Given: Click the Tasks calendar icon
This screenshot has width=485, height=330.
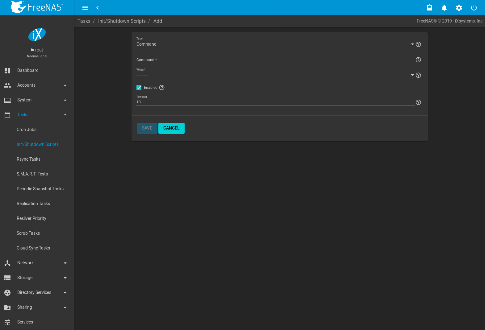Looking at the screenshot, I should 7,115.
